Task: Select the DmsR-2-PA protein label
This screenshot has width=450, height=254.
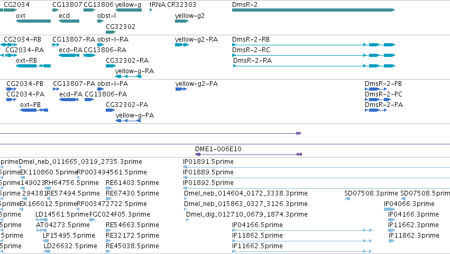Action: [x=384, y=105]
